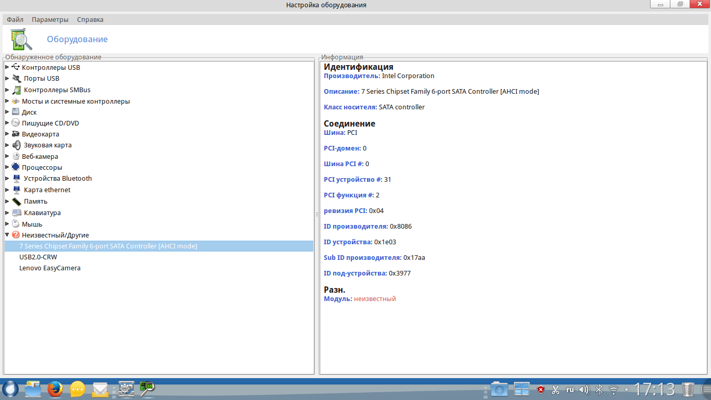Expand the Процессоры tree node

pos(7,167)
